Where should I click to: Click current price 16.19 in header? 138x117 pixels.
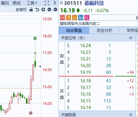coord(68,11)
